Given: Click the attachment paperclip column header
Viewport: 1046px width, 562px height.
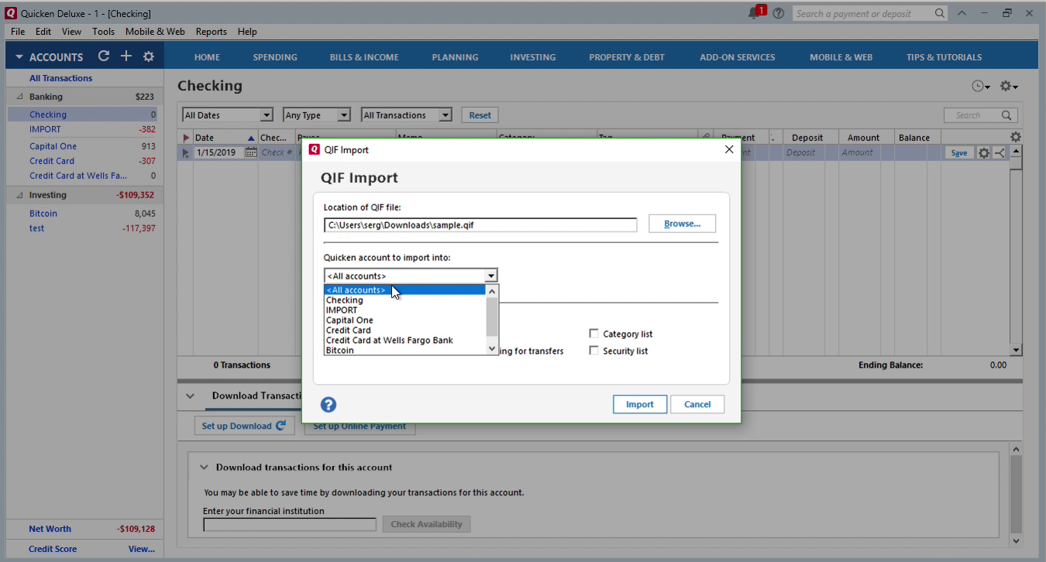Looking at the screenshot, I should pyautogui.click(x=705, y=137).
